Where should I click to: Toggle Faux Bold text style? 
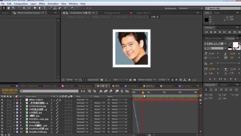coord(210,79)
